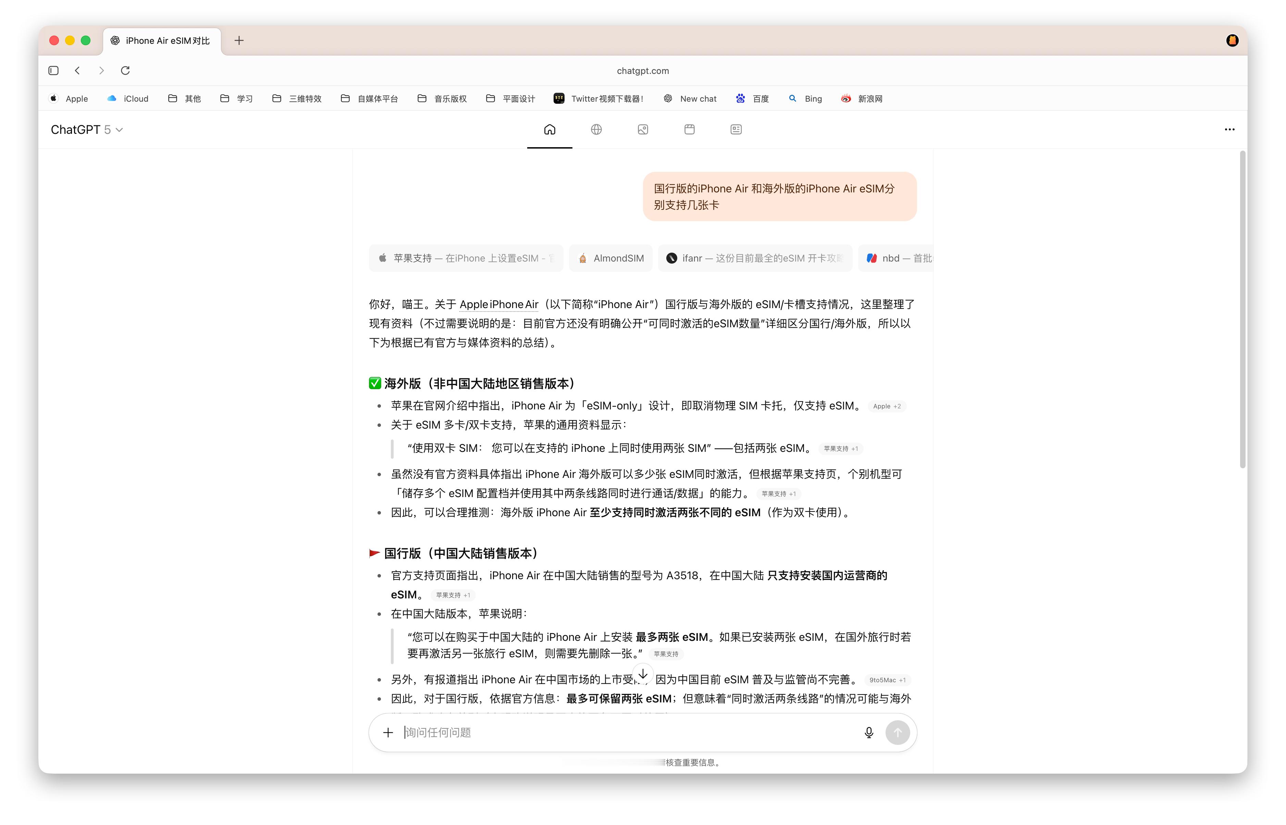The width and height of the screenshot is (1286, 825).
Task: Click the Apple iPhone Air underlined link
Action: [498, 304]
